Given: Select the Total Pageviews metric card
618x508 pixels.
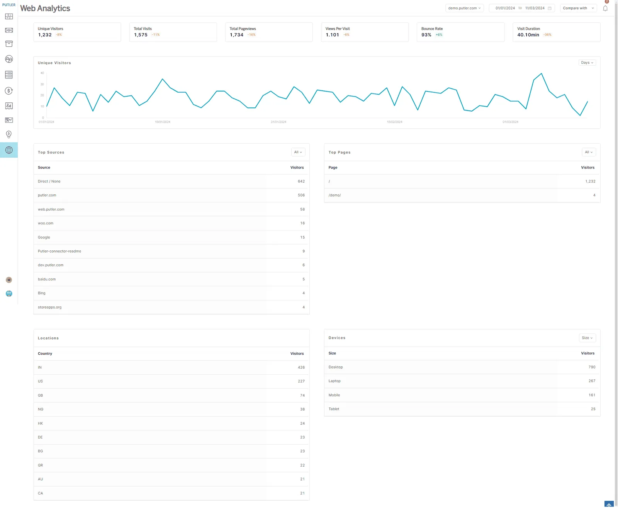Looking at the screenshot, I should point(269,32).
